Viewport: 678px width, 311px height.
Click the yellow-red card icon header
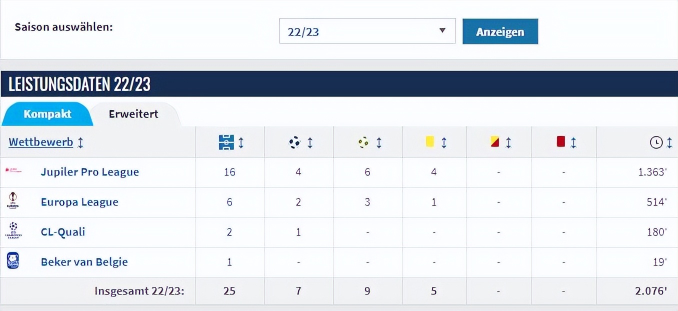495,142
